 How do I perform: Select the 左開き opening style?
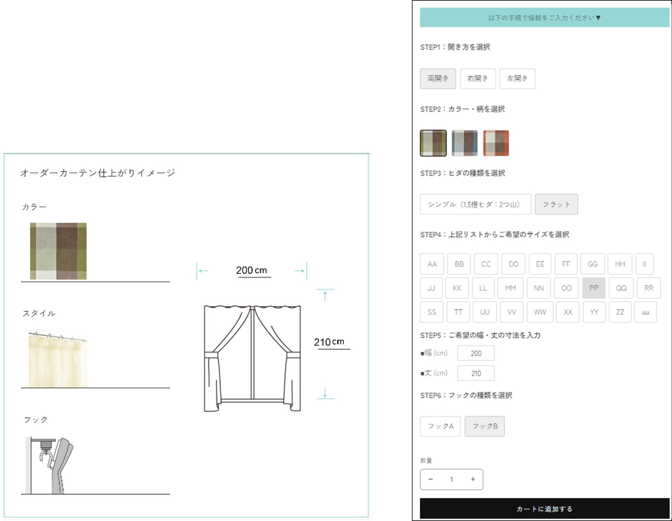coord(517,79)
